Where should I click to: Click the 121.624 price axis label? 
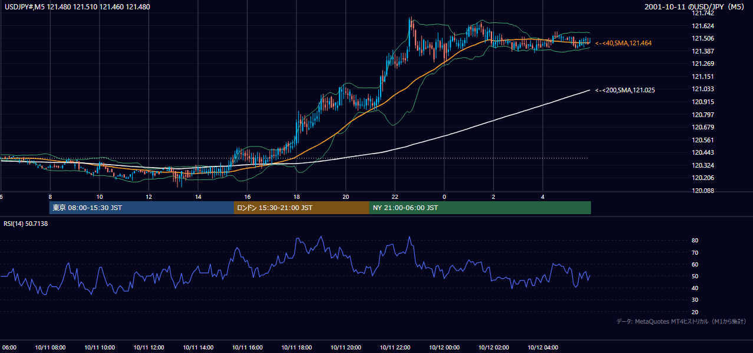tap(702, 26)
